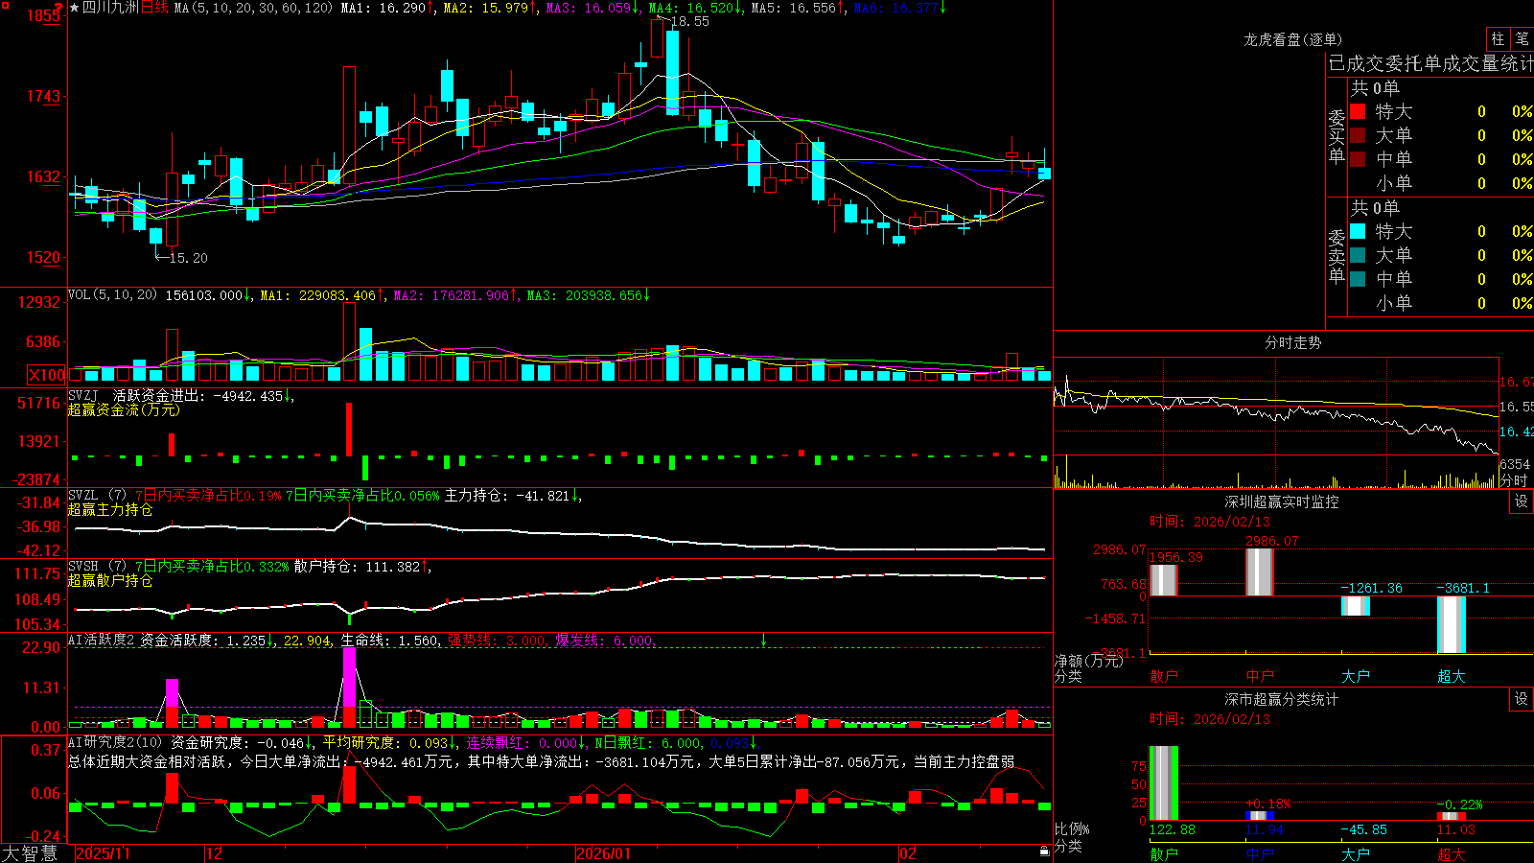Image resolution: width=1534 pixels, height=863 pixels.
Task: Click 中户 label under 深圳超赢实时监控 chart
Action: [x=1260, y=676]
